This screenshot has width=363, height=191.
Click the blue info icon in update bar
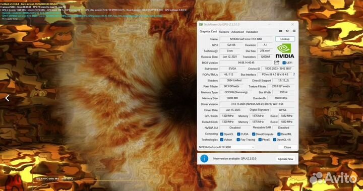204,159
